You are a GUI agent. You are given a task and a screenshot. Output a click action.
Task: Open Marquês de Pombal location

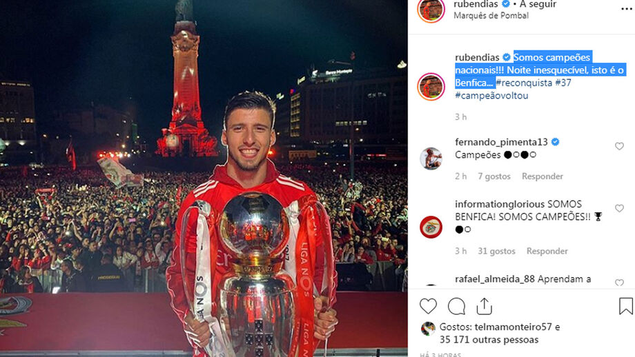tap(491, 16)
